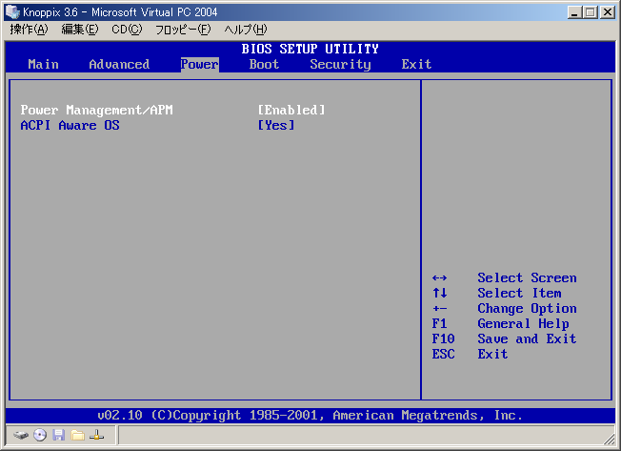The height and width of the screenshot is (451, 621).
Task: Click the shared folder status icon
Action: (x=77, y=435)
